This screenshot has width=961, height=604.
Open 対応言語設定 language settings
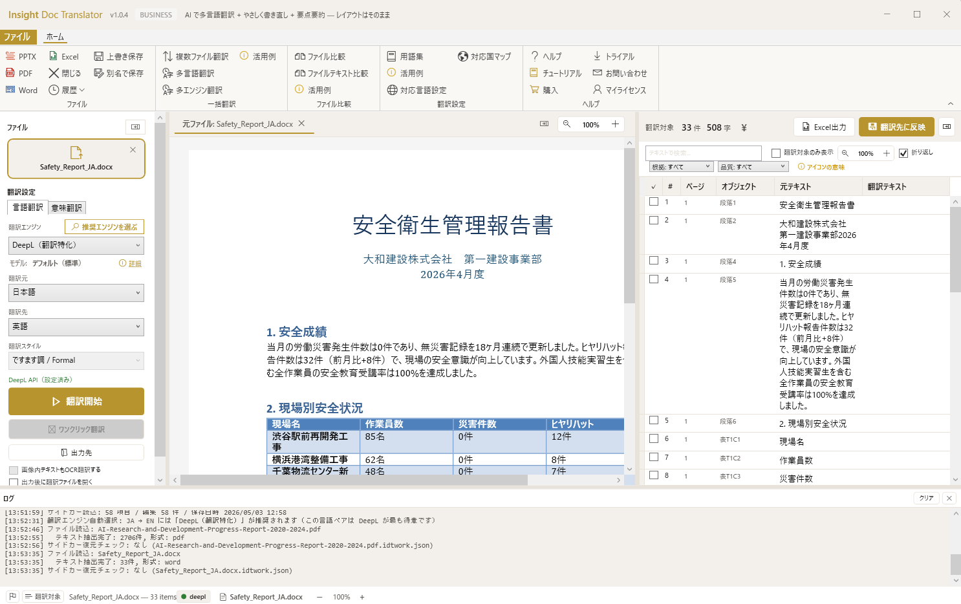(x=416, y=90)
